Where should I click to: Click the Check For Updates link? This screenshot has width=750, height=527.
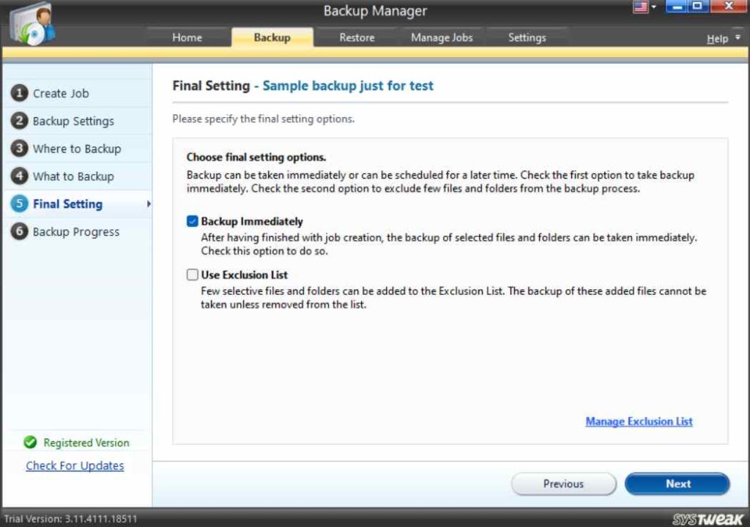pos(75,466)
